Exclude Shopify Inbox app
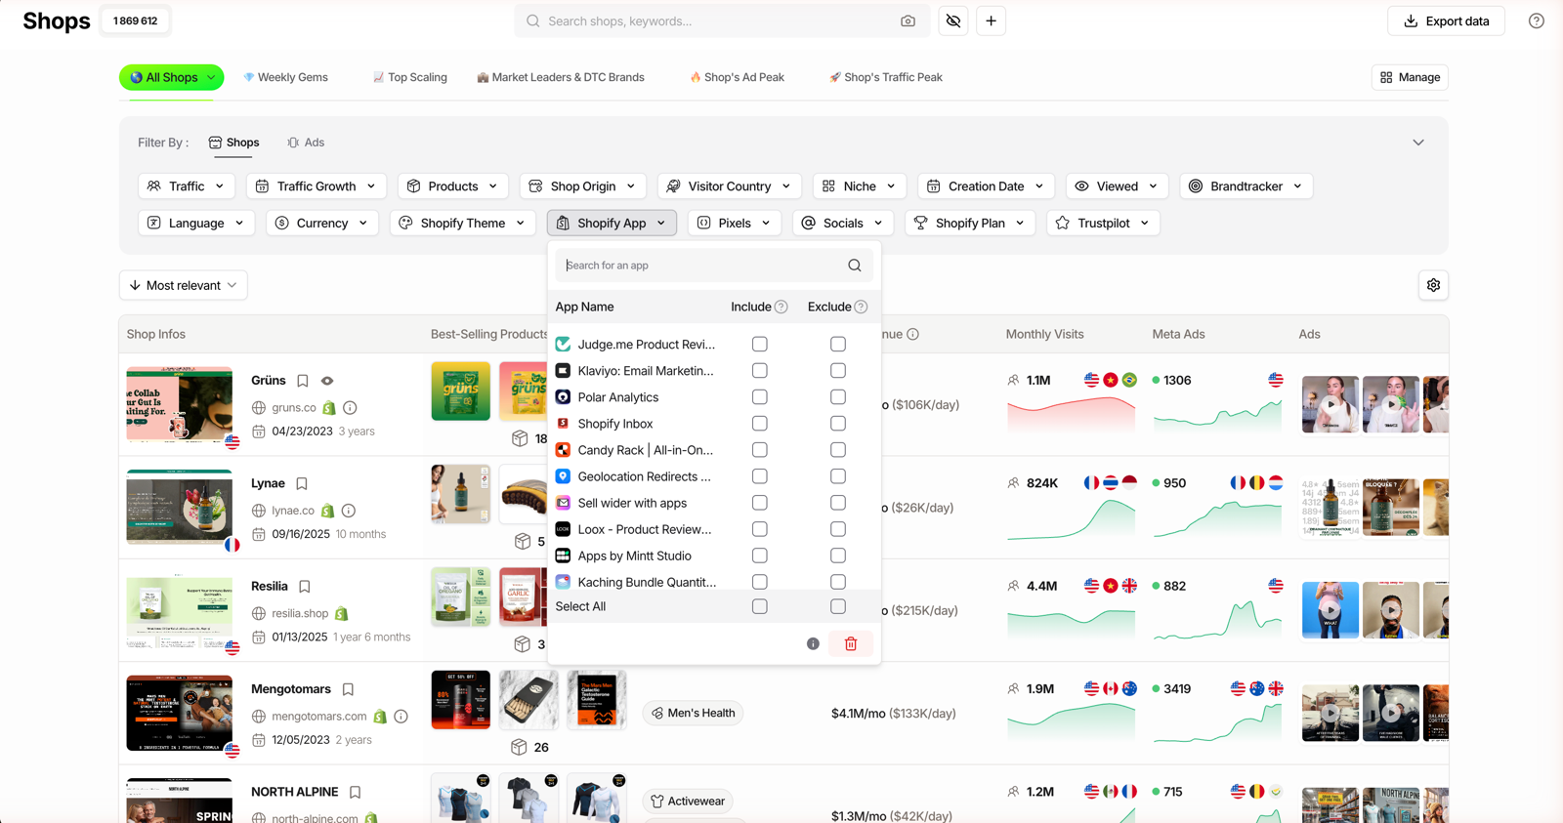This screenshot has width=1563, height=823. tap(838, 424)
